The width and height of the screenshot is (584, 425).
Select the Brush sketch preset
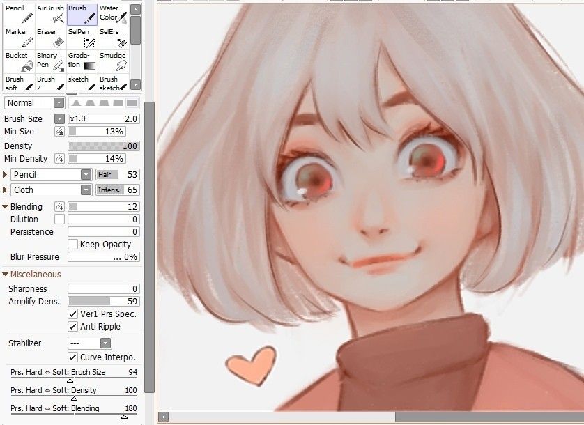(113, 82)
